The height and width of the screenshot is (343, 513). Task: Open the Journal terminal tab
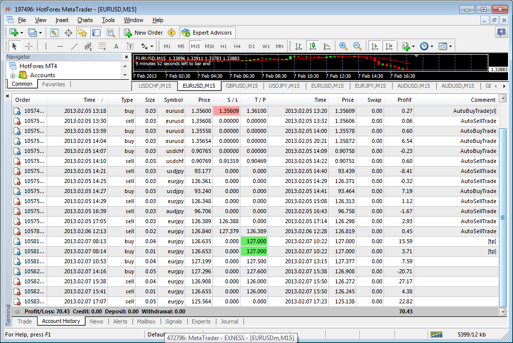[x=229, y=321]
